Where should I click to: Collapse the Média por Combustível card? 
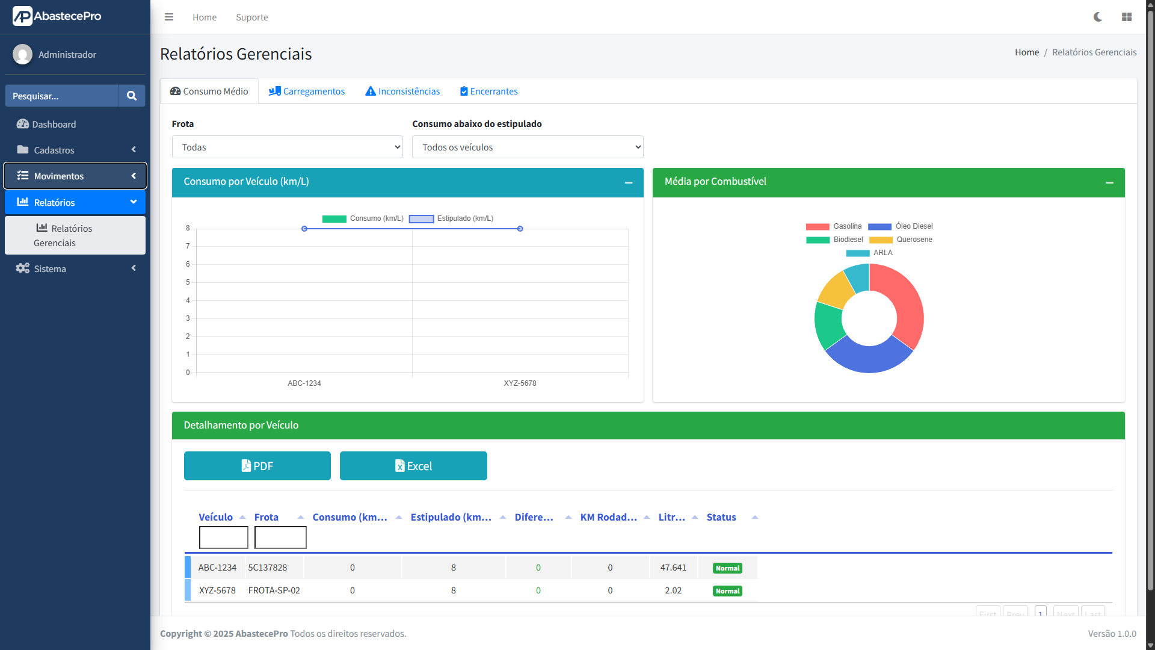coord(1110,182)
